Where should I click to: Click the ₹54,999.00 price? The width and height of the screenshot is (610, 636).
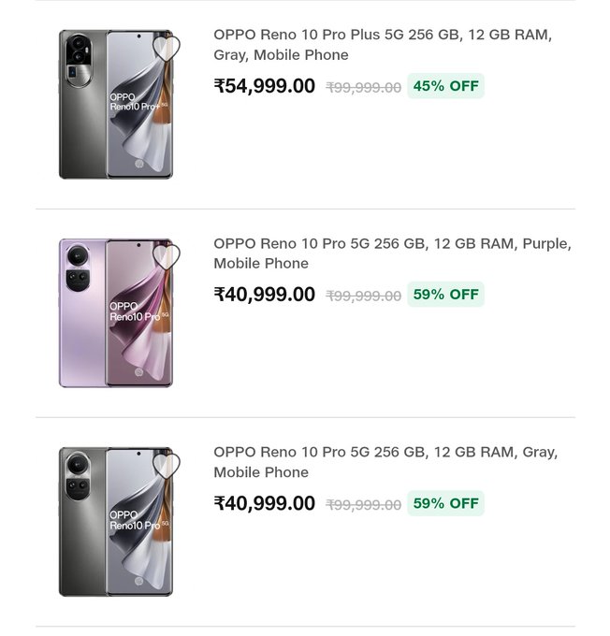tap(265, 87)
